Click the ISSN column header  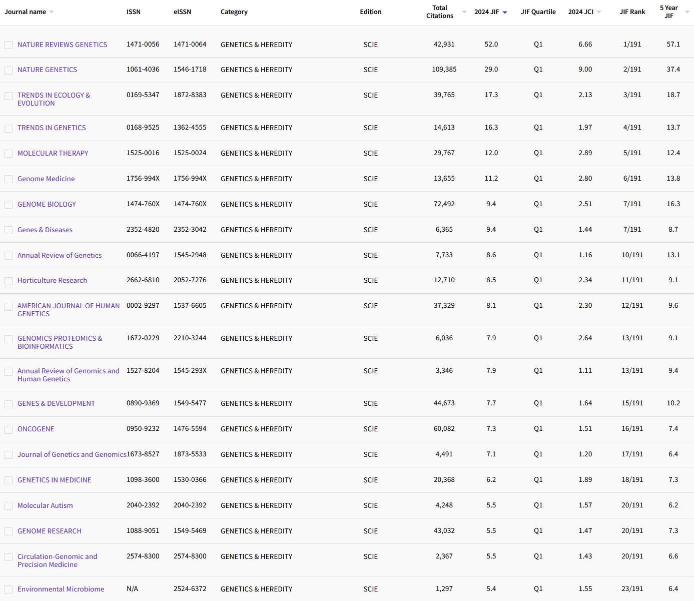pos(134,12)
